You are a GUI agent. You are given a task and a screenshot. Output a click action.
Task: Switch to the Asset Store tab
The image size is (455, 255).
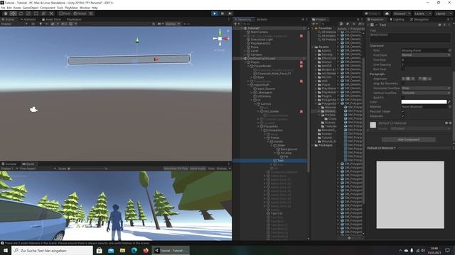(51, 19)
